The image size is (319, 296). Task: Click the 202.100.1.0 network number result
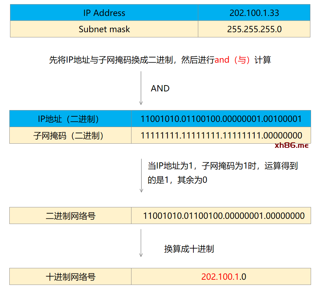(224, 277)
